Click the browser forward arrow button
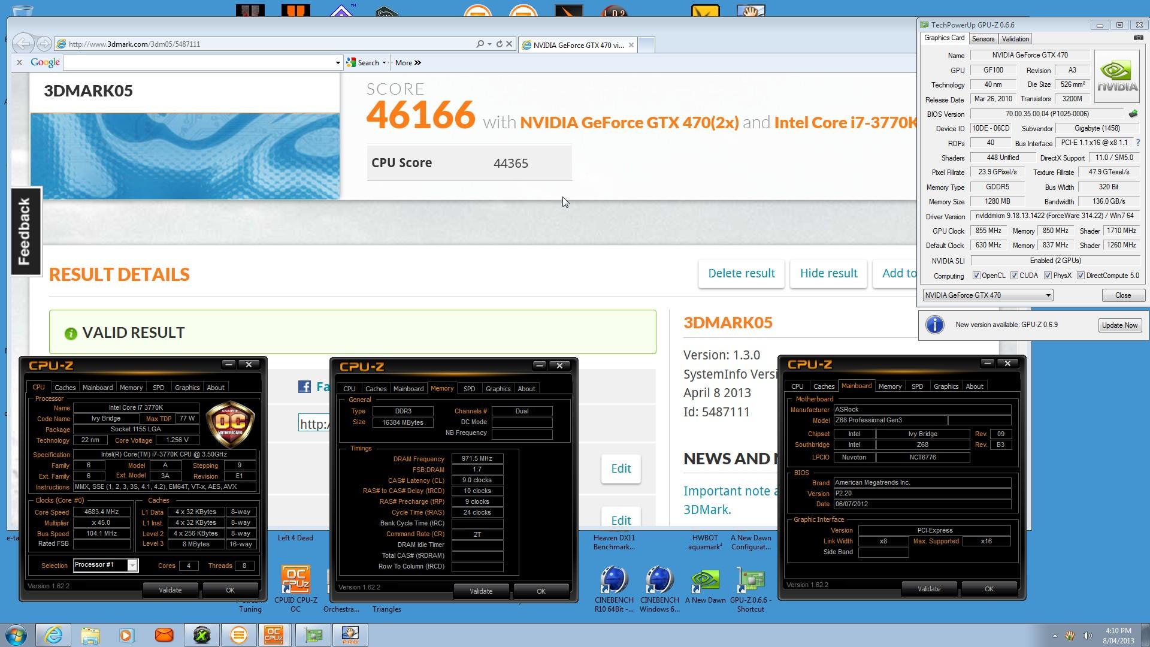 [43, 44]
